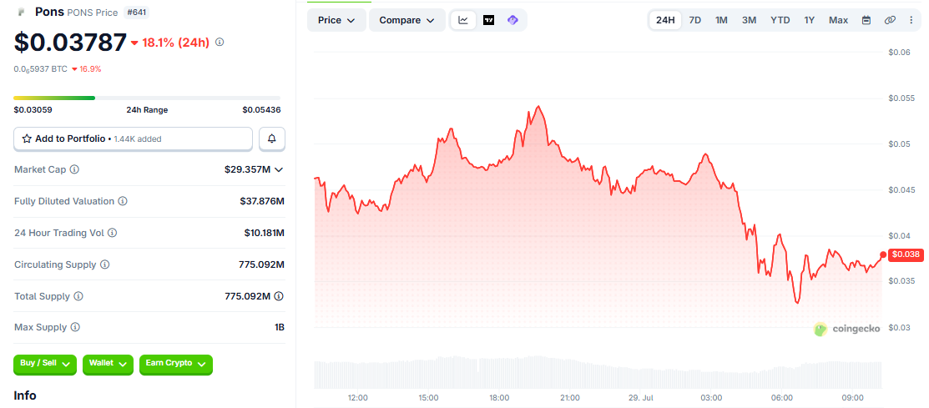This screenshot has width=929, height=408.
Task: Click the 18.1% (24h) change text
Action: (x=174, y=42)
